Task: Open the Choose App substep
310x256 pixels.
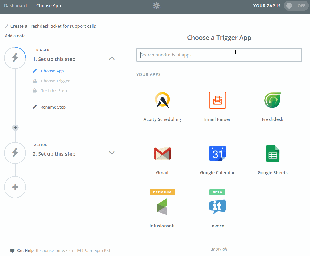Action: tap(52, 71)
